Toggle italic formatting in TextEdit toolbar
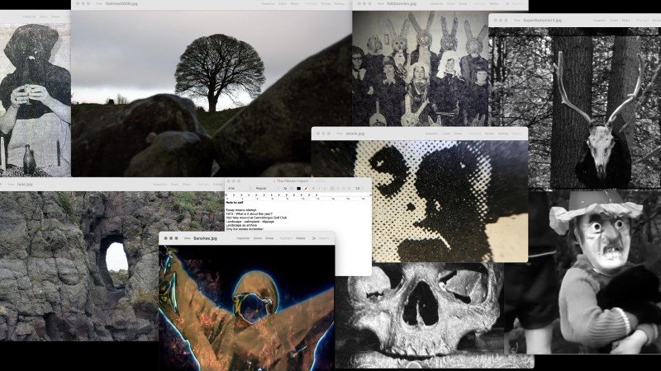 click(319, 188)
